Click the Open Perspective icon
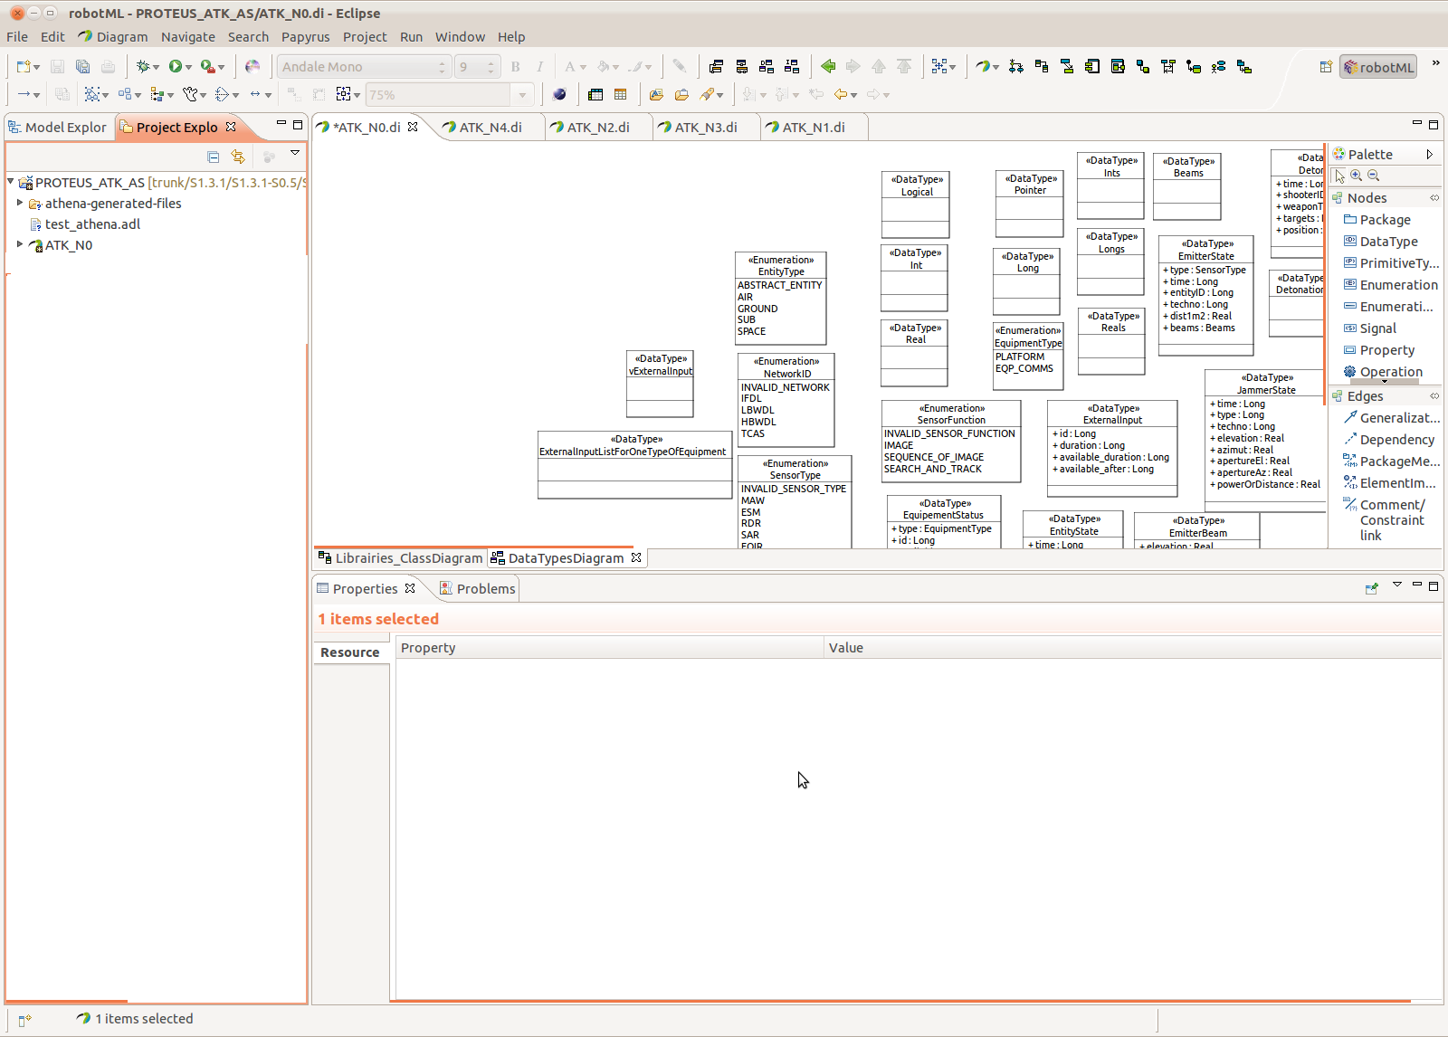1448x1037 pixels. point(1326,67)
